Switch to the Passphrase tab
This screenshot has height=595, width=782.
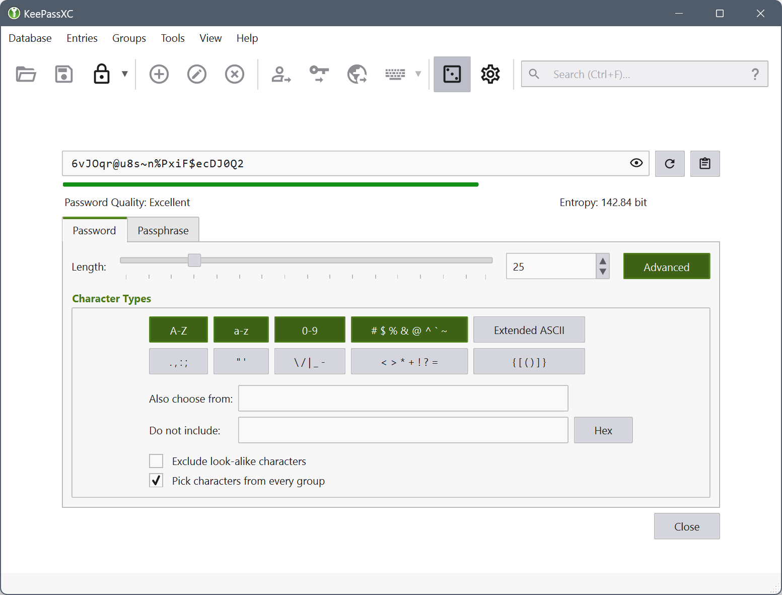coord(163,230)
